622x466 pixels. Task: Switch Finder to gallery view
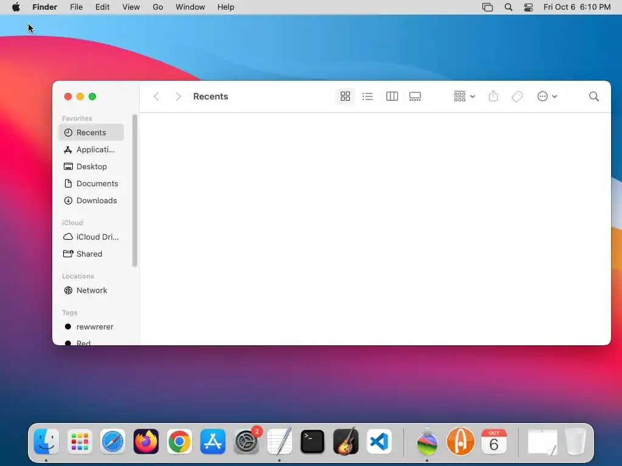[x=415, y=96]
